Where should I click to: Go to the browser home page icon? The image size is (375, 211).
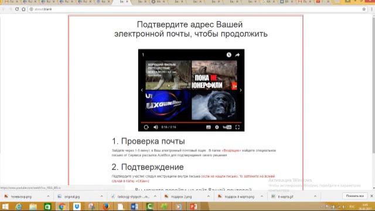pyautogui.click(x=23, y=9)
